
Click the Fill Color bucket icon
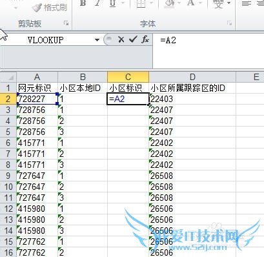[170, 3]
